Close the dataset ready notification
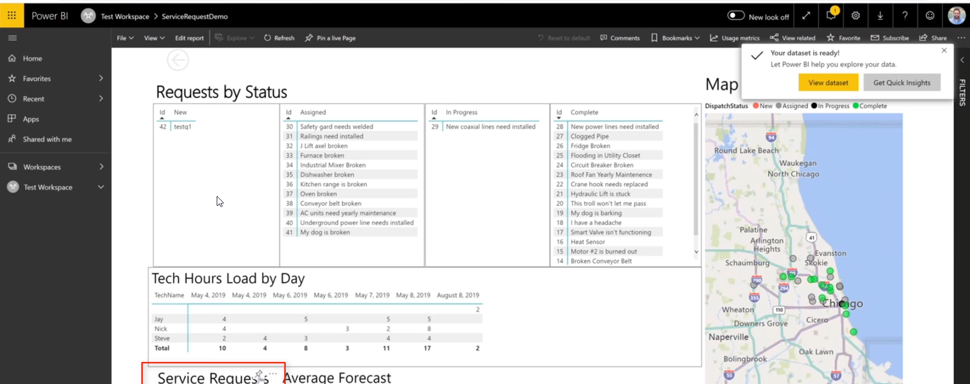 (944, 51)
